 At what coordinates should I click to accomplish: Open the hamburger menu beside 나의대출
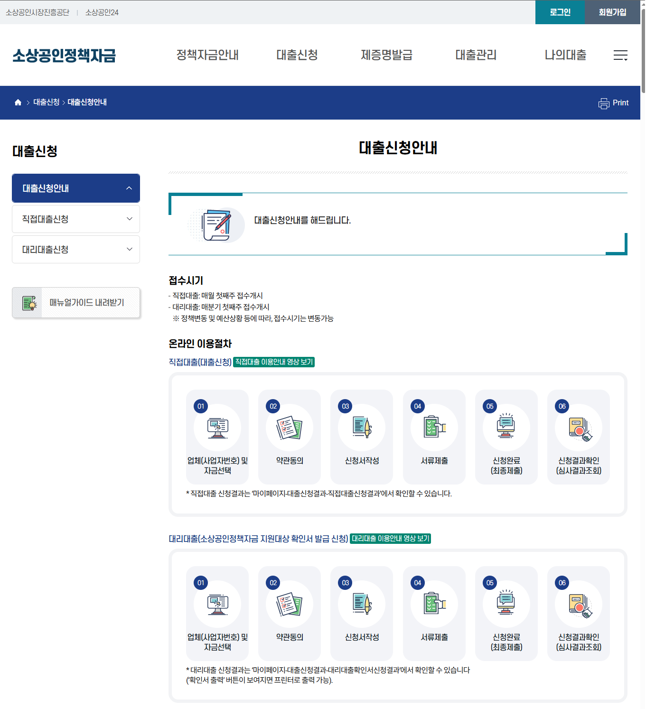point(621,56)
